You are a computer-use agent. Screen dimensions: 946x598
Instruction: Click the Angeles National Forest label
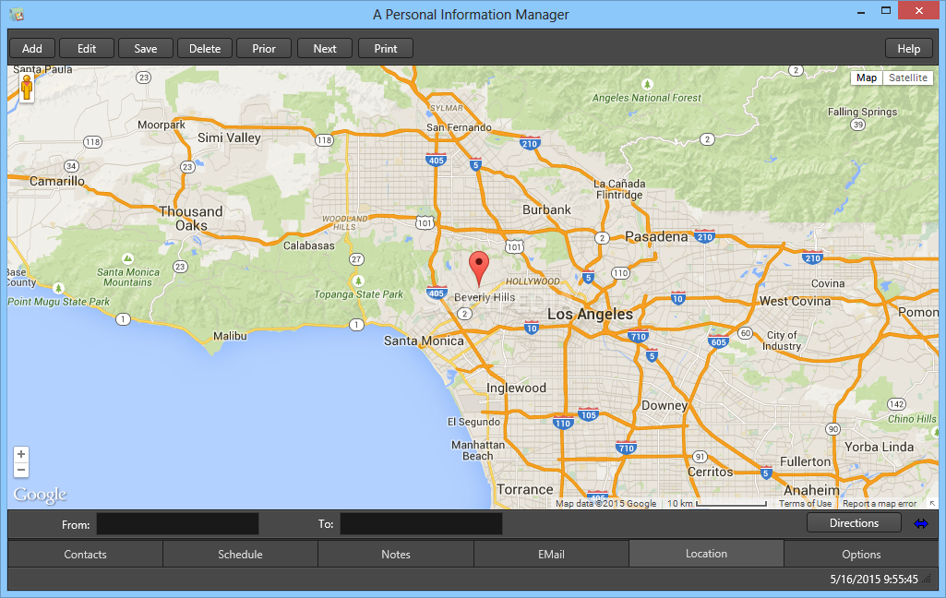coord(647,98)
